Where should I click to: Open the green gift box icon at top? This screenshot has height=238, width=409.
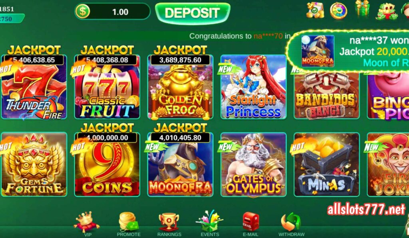tap(362, 9)
